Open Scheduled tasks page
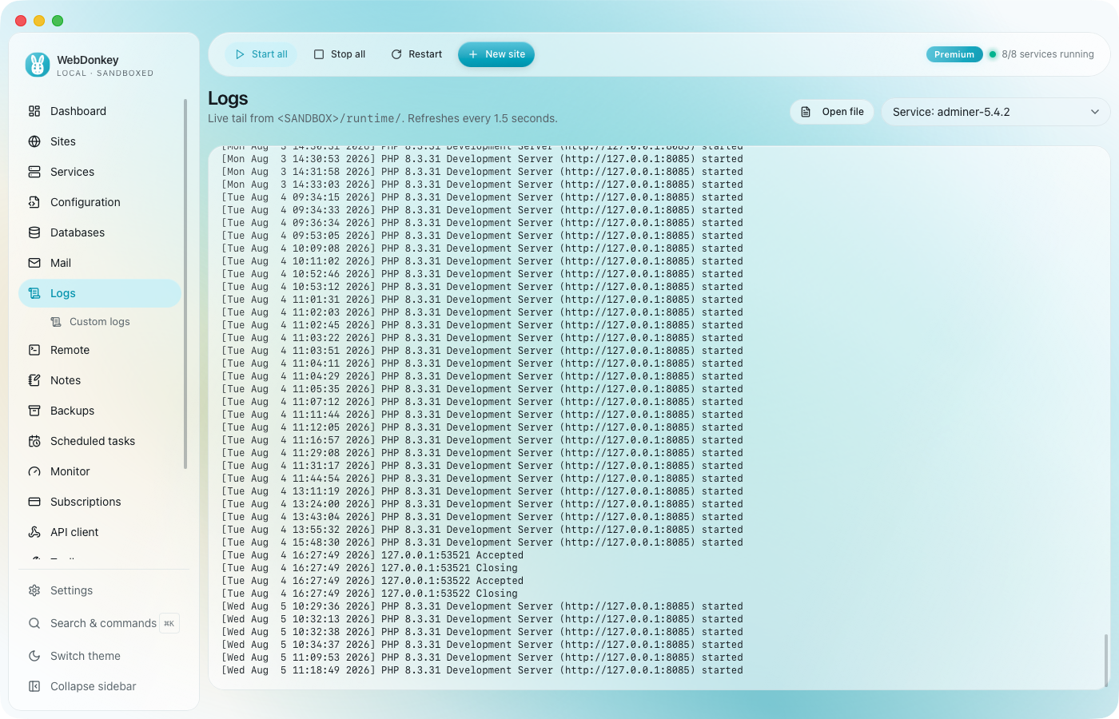The height and width of the screenshot is (719, 1119). [101, 441]
